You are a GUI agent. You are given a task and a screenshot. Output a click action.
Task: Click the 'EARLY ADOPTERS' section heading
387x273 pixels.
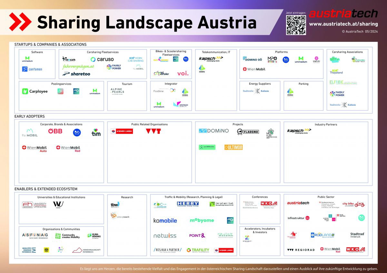tap(30, 116)
